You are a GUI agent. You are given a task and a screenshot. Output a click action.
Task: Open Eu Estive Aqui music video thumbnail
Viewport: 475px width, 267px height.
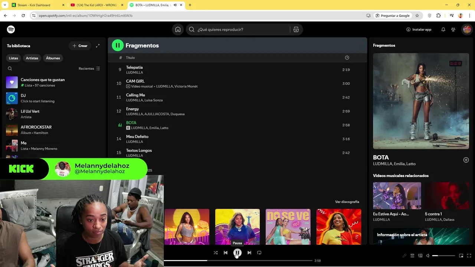(x=397, y=195)
